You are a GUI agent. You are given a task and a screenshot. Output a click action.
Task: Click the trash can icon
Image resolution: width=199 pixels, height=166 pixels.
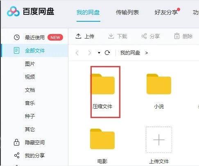click(x=177, y=36)
